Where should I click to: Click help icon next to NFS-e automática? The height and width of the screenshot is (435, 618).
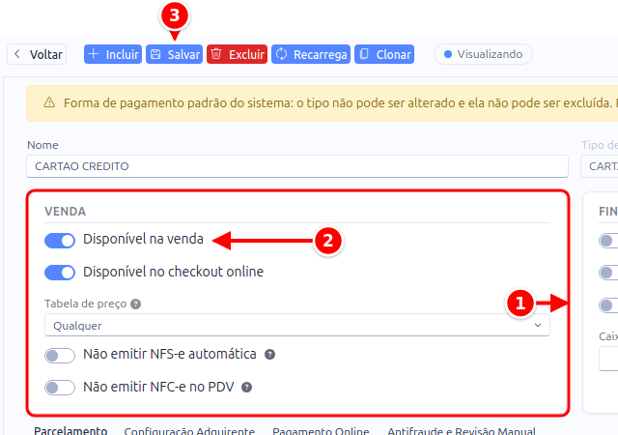point(269,355)
